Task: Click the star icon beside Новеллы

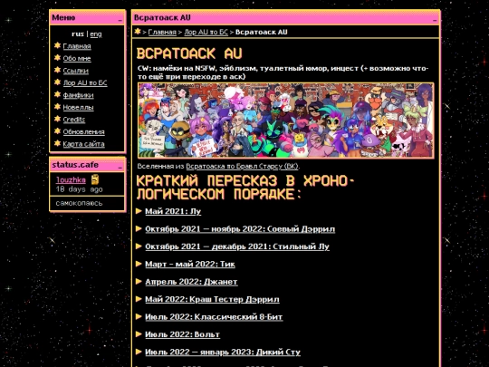Action: (57, 107)
